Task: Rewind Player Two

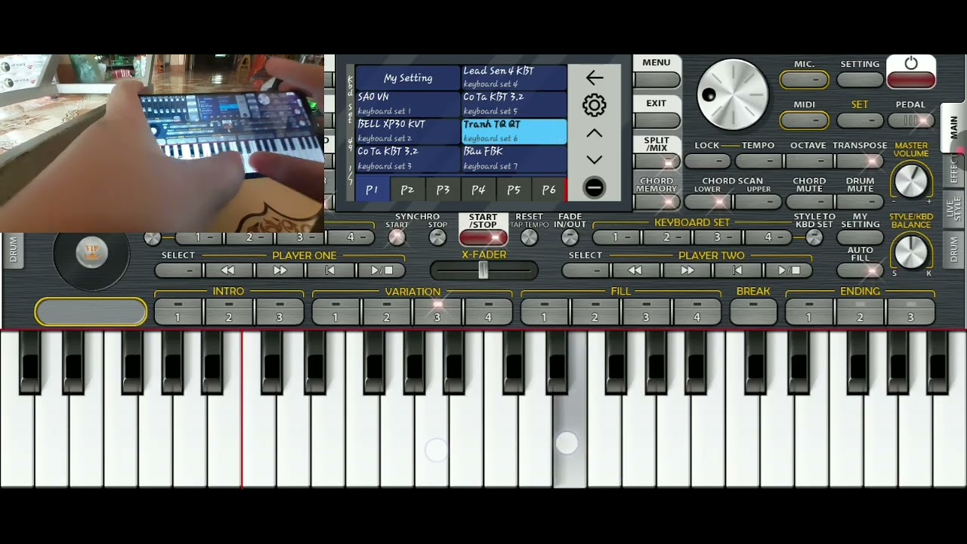Action: 635,270
